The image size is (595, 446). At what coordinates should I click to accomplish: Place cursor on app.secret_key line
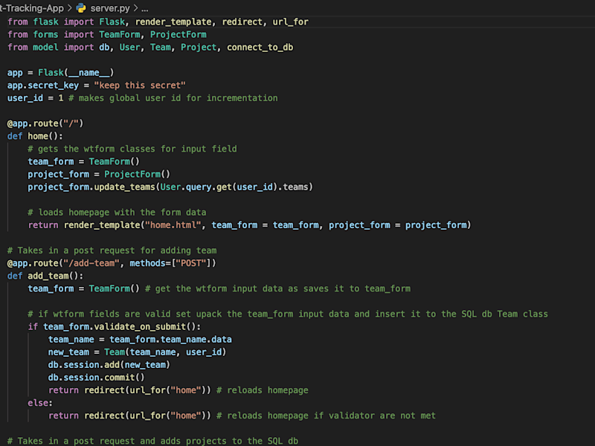pyautogui.click(x=97, y=85)
